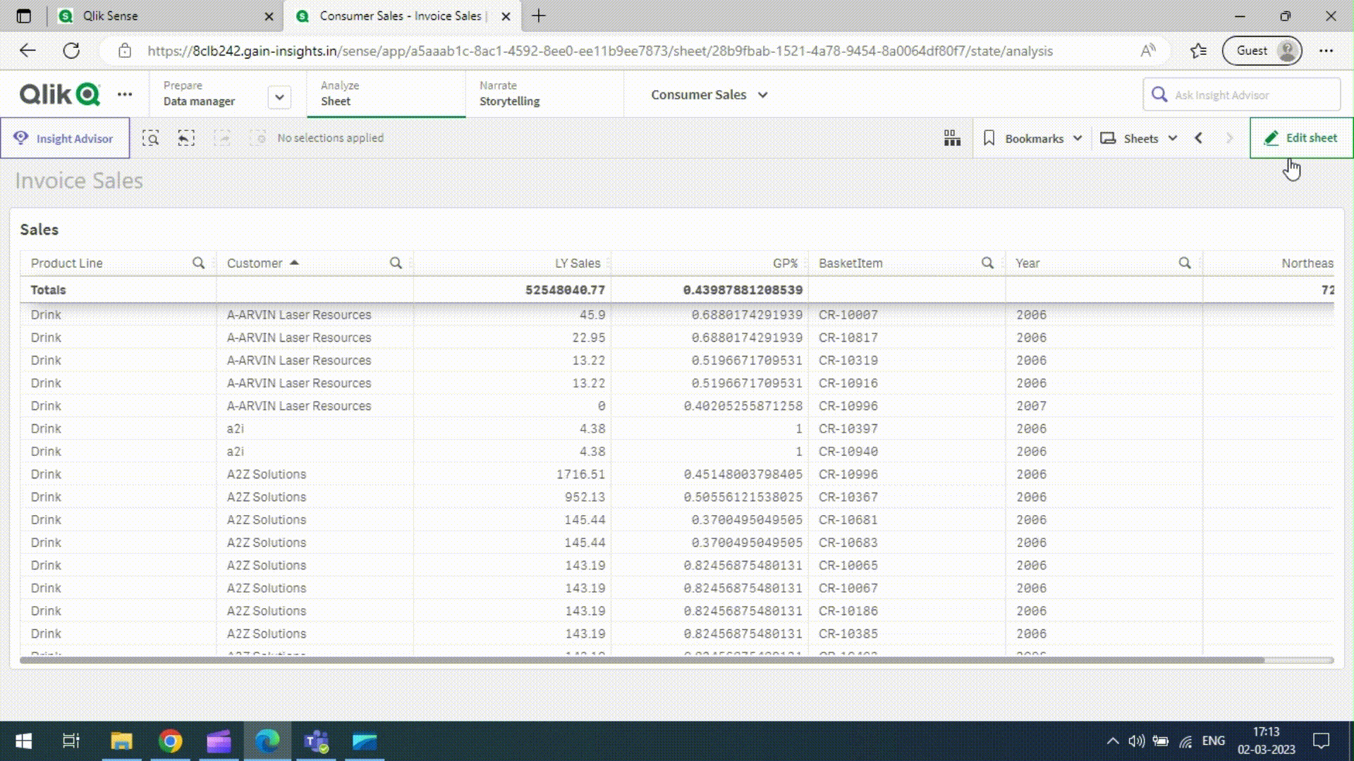This screenshot has height=761, width=1354.
Task: Click Edit sheet button
Action: tap(1301, 138)
